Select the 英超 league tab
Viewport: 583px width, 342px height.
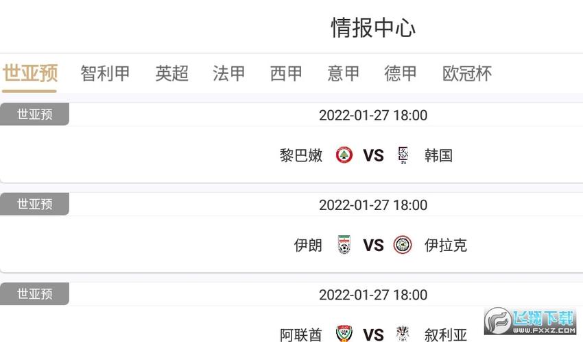tap(171, 73)
